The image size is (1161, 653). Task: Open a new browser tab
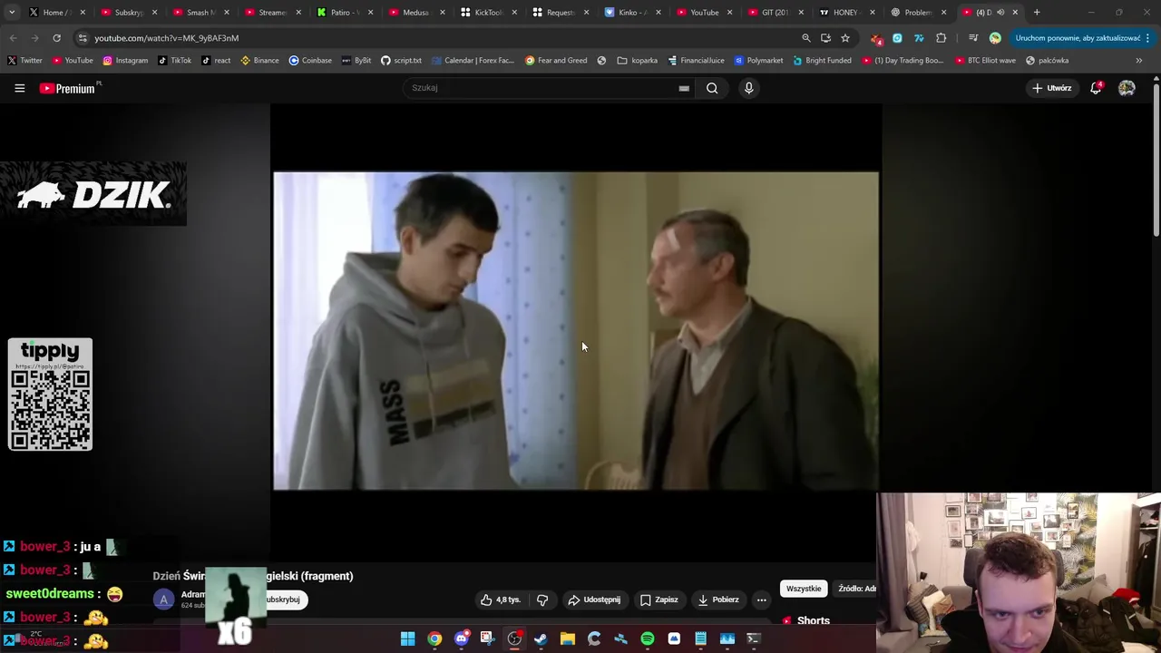click(x=1037, y=13)
